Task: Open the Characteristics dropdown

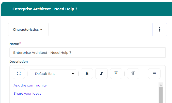Action: pos(28,29)
